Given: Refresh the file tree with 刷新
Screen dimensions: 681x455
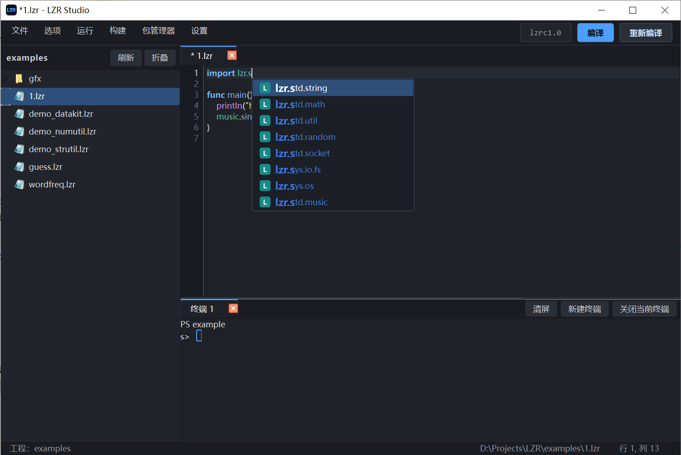Looking at the screenshot, I should tap(126, 58).
